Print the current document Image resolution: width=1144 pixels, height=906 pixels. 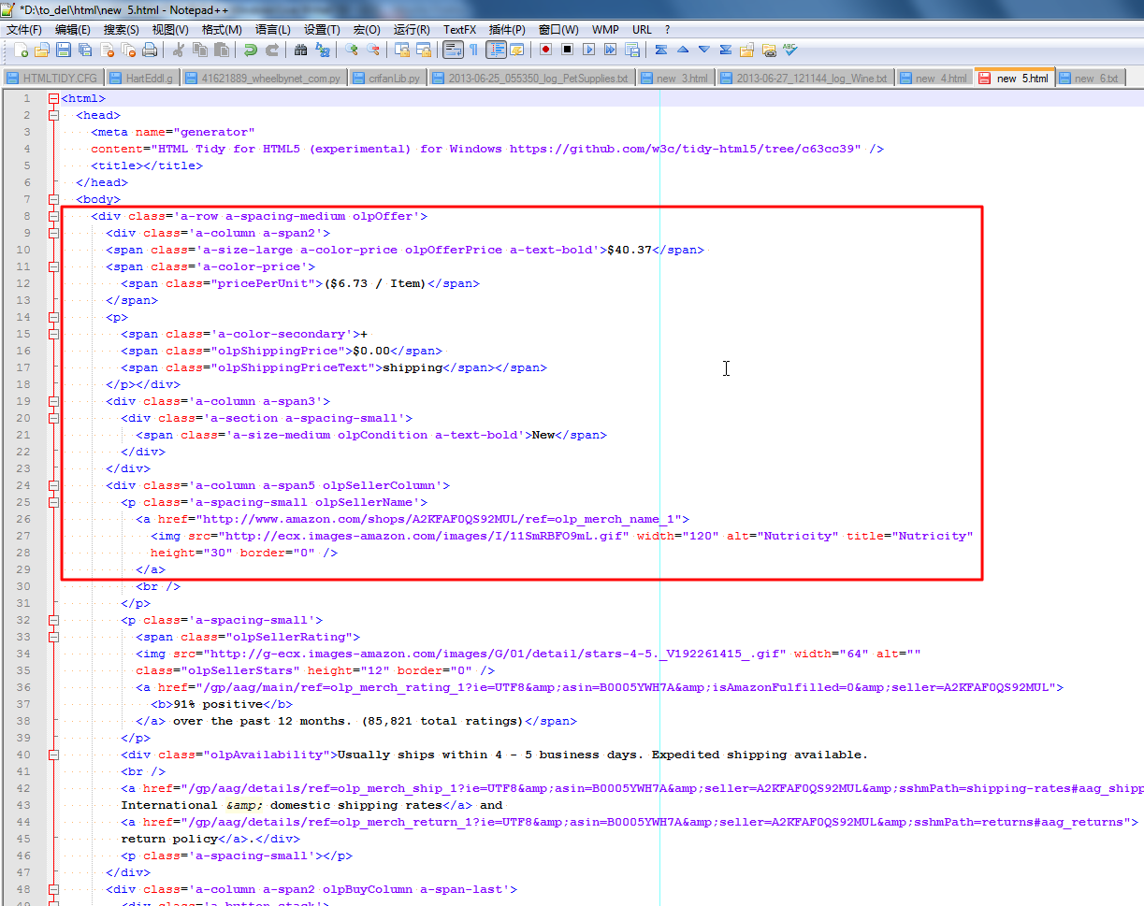149,51
